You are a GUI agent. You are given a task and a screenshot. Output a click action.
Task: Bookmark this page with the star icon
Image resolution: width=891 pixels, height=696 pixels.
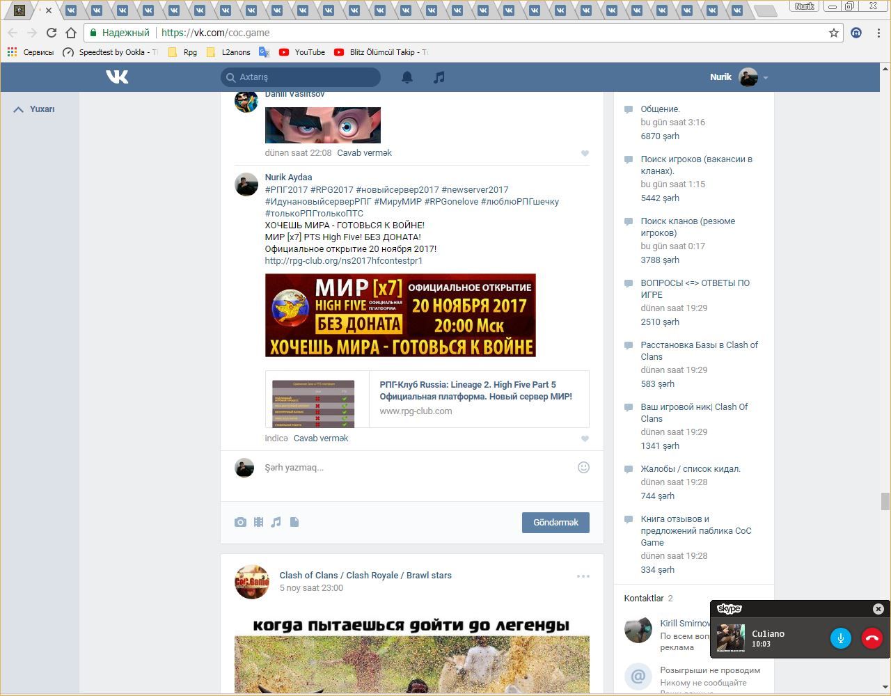834,33
